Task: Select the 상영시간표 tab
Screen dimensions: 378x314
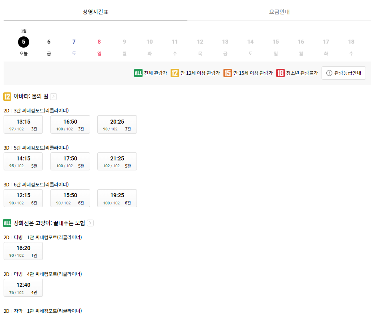Action: tap(95, 12)
